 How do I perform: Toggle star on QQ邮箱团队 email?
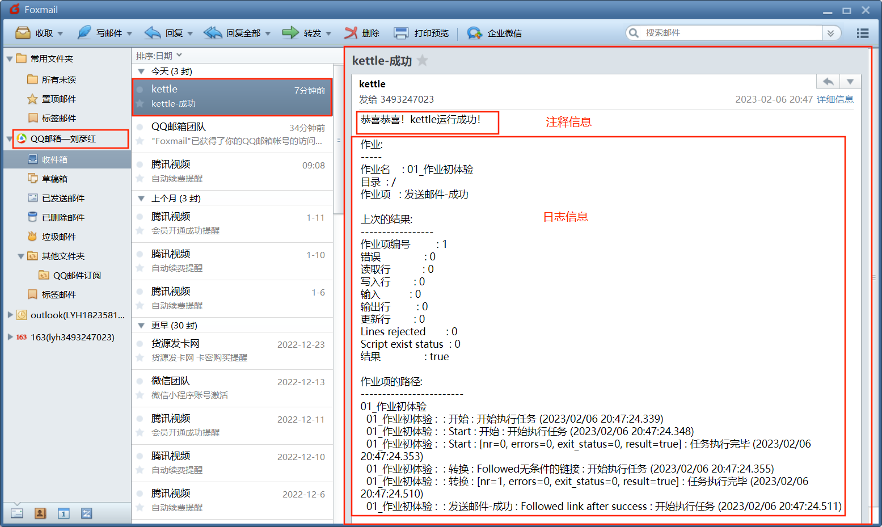140,141
